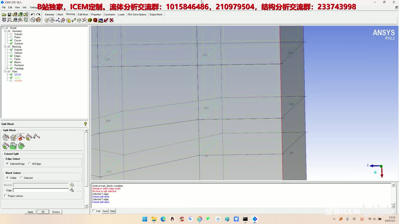
Task: Zoom box magnifier icon
Action: pyautogui.click(x=9, y=20)
